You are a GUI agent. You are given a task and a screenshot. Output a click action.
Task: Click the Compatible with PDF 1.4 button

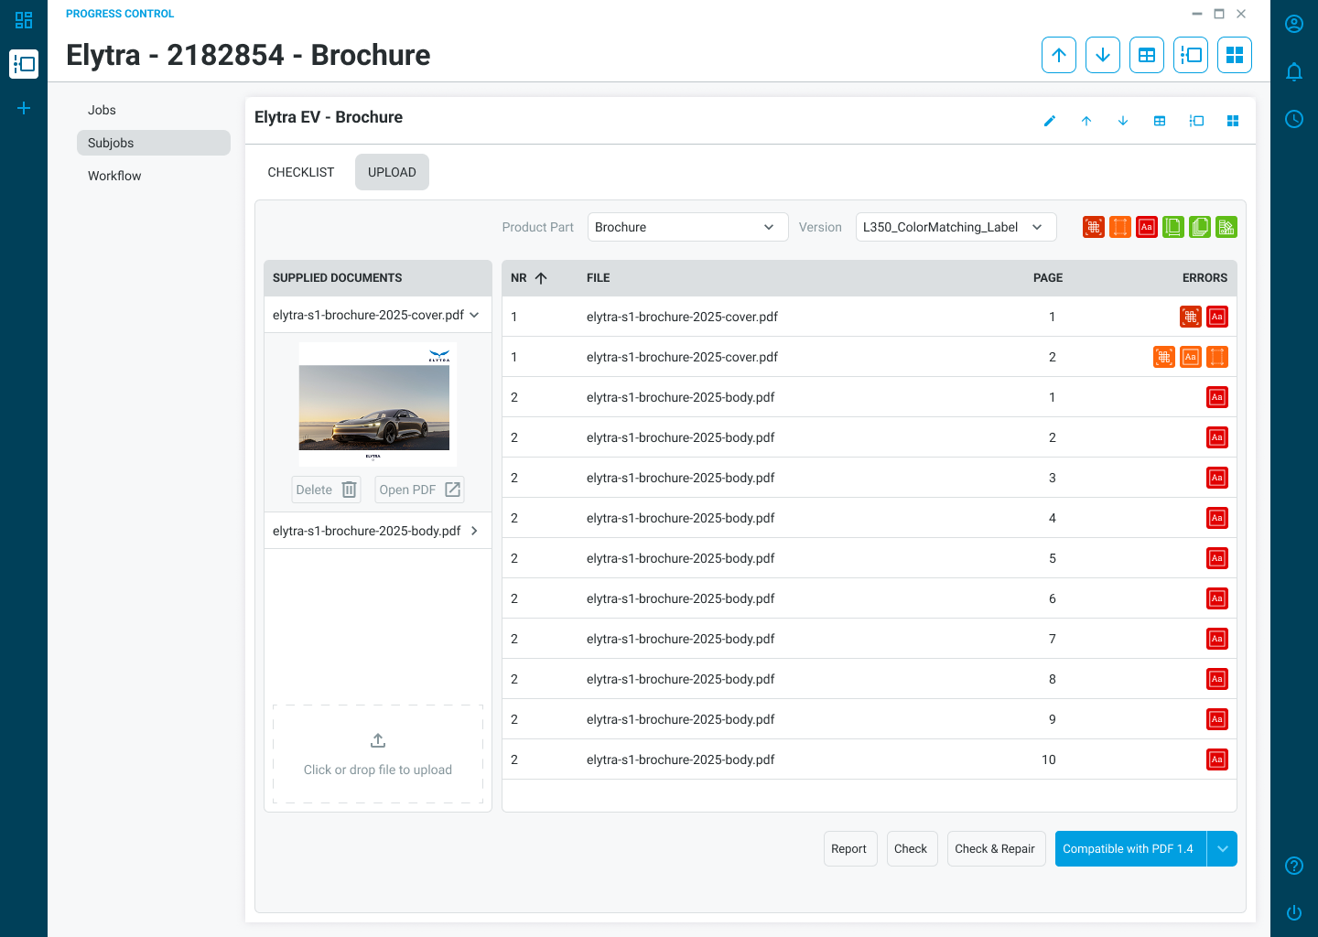(1130, 848)
